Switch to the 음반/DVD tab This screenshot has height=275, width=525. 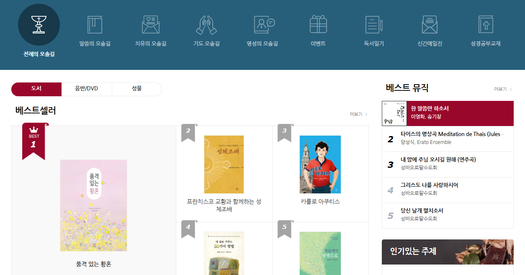click(87, 89)
